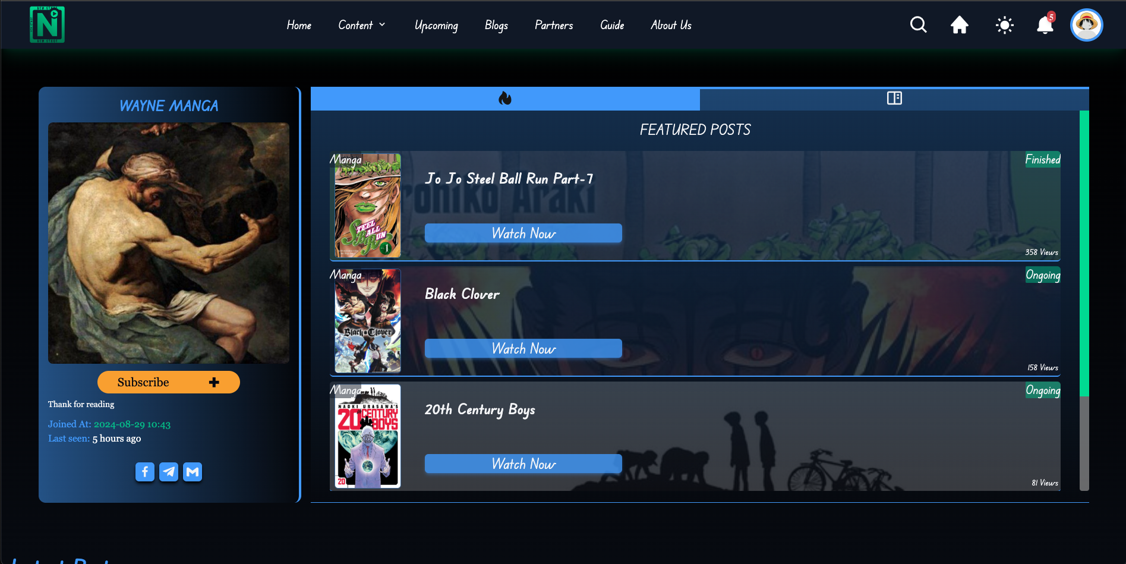Subscribe to Wayne Manga
This screenshot has height=564, width=1126.
[169, 382]
